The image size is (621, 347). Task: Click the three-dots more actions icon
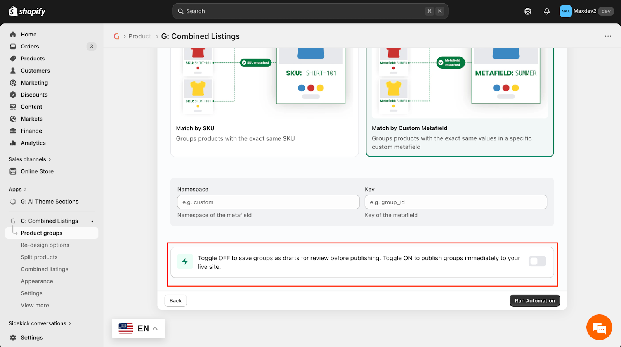[x=608, y=36]
